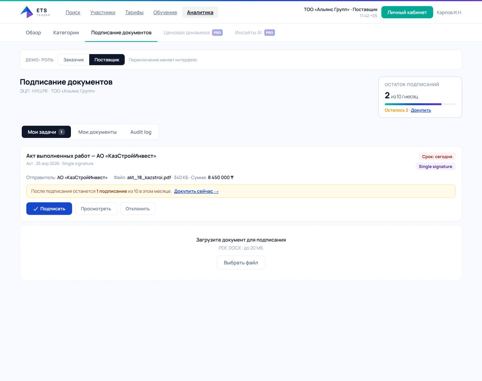Switch demo role to Поставщик
482x381 pixels.
(x=107, y=60)
